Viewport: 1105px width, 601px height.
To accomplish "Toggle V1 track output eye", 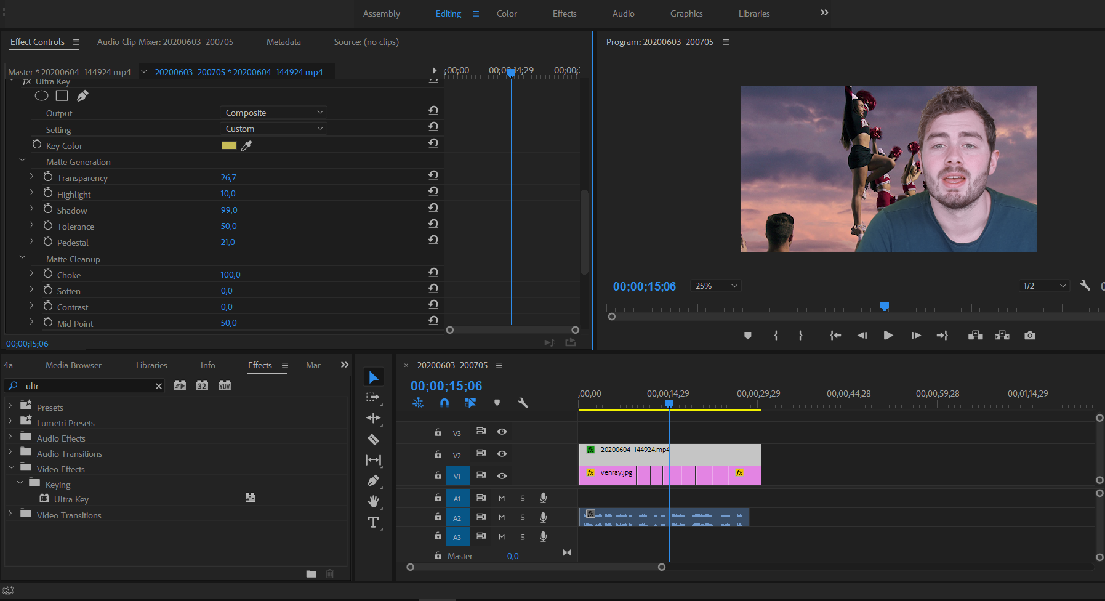I will tap(502, 476).
